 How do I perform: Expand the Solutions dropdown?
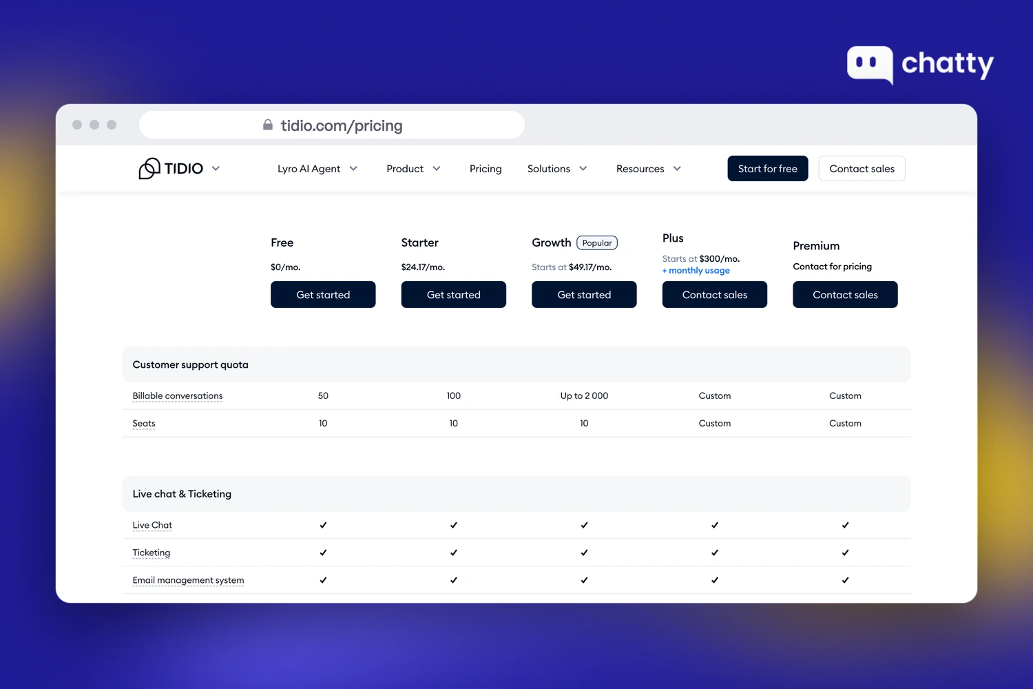[x=557, y=169]
